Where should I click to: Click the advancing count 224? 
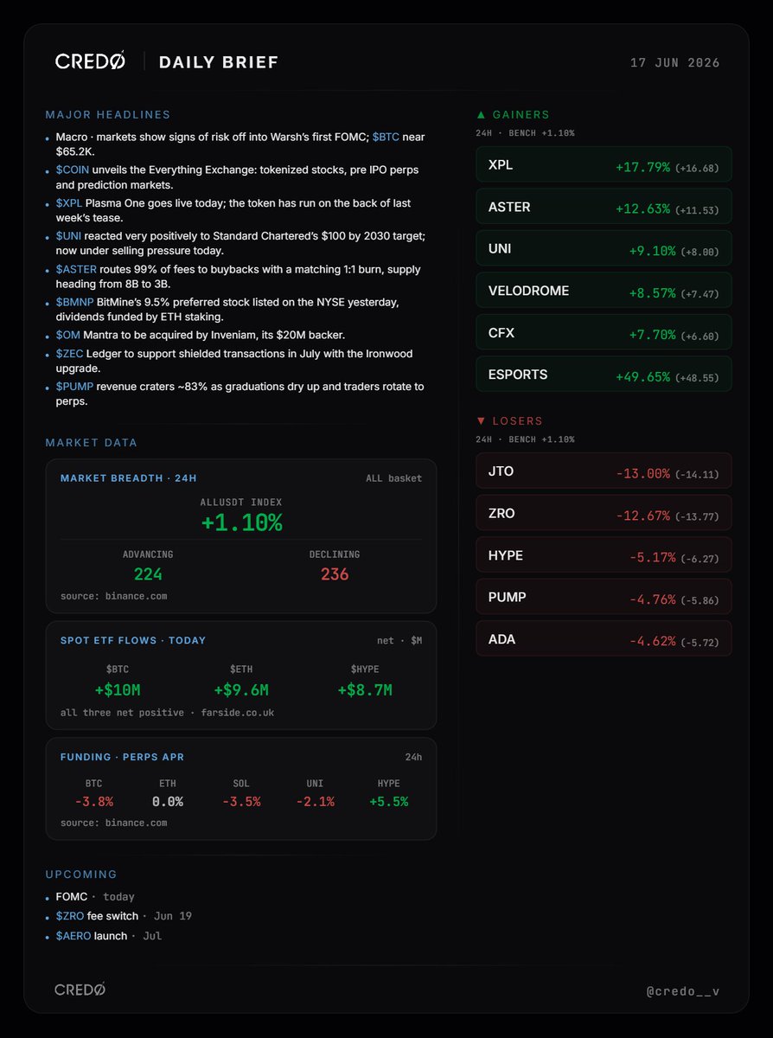pyautogui.click(x=148, y=574)
